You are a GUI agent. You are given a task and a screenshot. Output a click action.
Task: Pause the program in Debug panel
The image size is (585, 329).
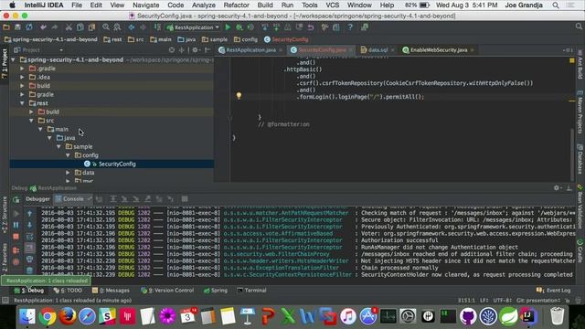[x=16, y=225]
